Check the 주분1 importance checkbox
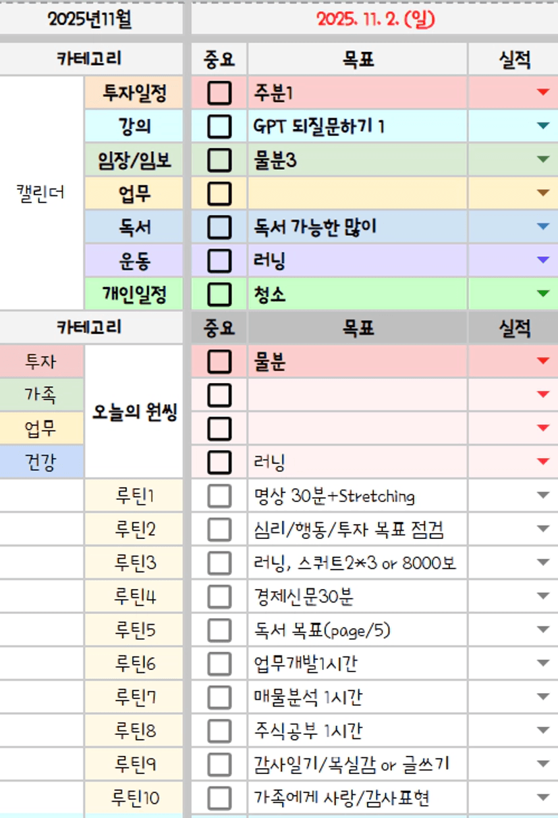The height and width of the screenshot is (818, 558). [219, 93]
